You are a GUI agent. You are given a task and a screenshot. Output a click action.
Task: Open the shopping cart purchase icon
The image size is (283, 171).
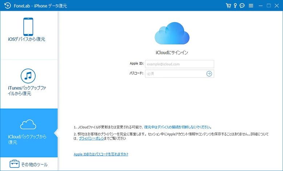pos(228,6)
